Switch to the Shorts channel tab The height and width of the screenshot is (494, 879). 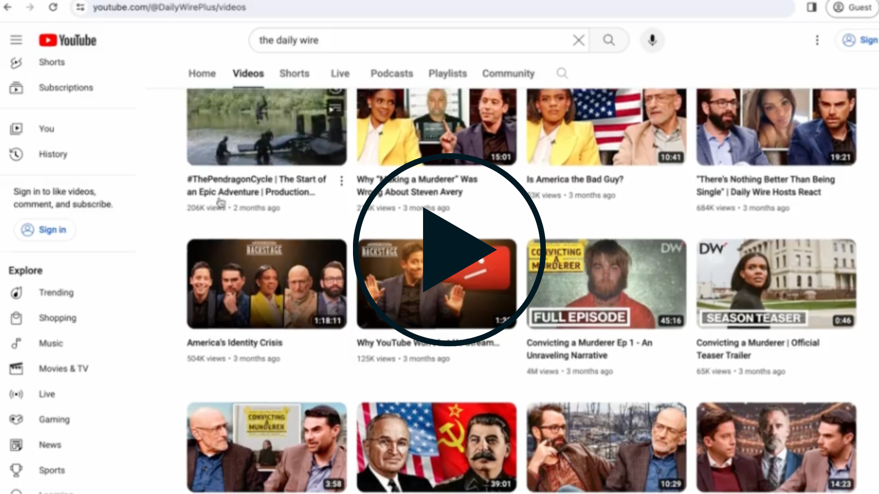[294, 73]
